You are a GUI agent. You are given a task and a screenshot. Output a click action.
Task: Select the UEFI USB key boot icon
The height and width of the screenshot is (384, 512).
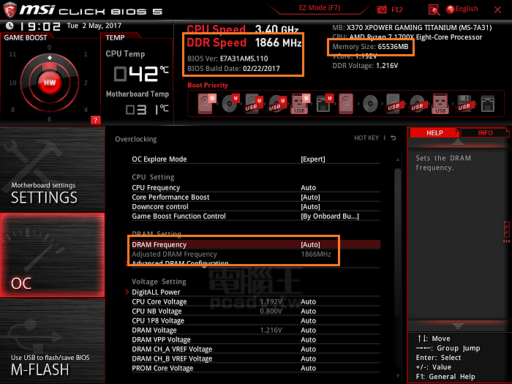(x=300, y=104)
